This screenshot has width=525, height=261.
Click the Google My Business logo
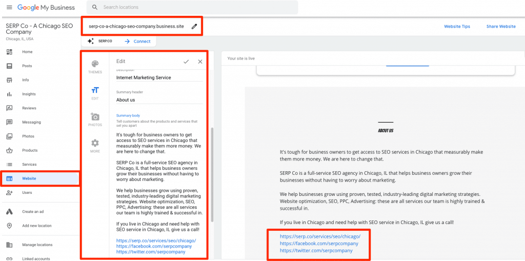(x=46, y=7)
